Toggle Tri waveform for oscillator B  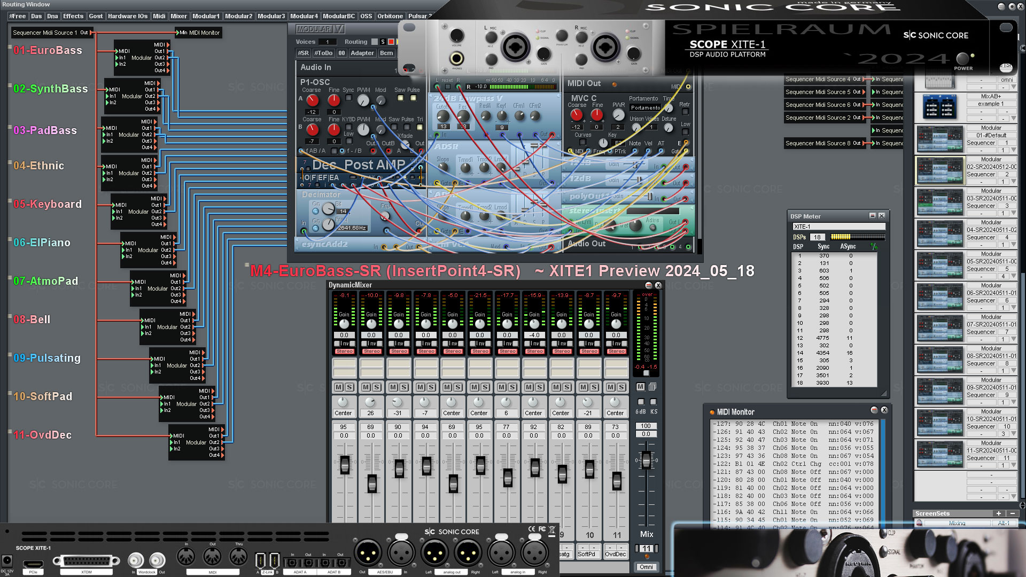(419, 127)
